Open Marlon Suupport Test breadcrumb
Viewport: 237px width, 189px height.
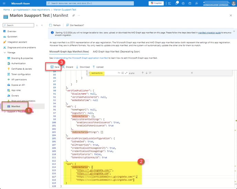tap(65, 10)
